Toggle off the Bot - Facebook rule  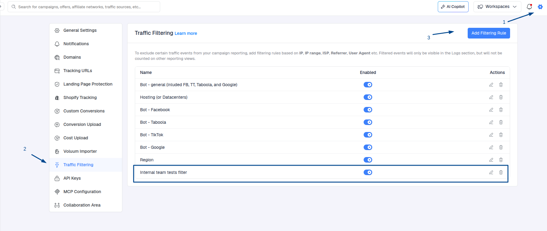point(368,110)
